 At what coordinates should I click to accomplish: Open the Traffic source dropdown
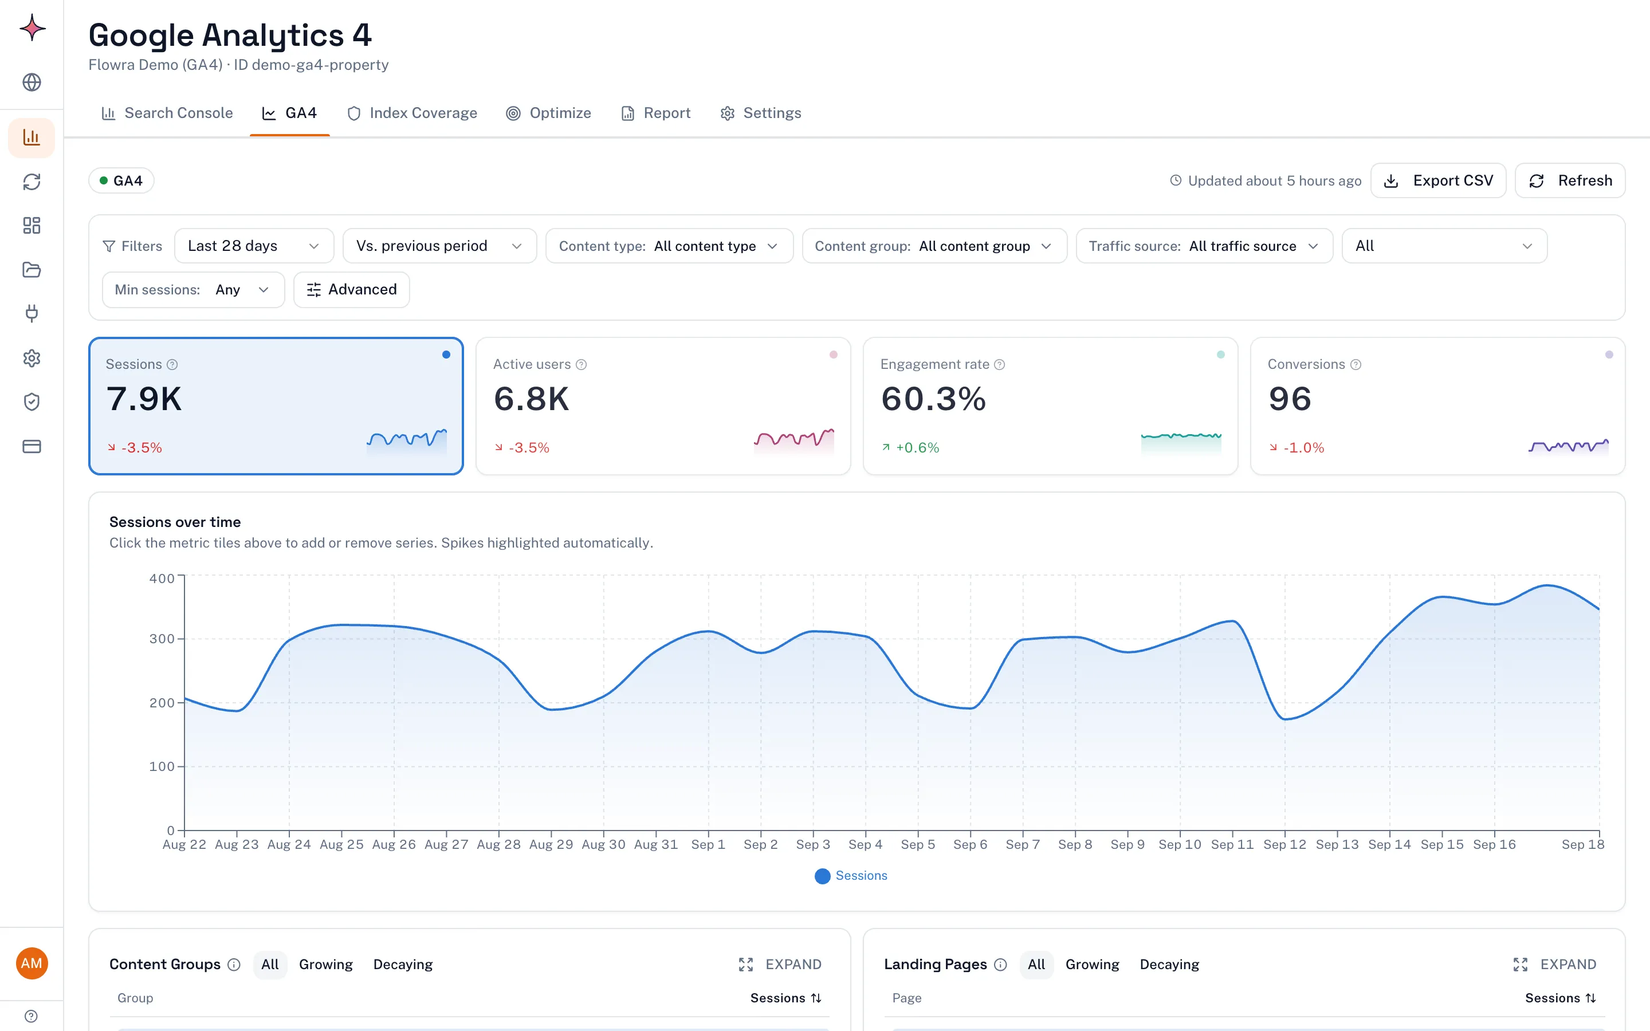point(1204,246)
